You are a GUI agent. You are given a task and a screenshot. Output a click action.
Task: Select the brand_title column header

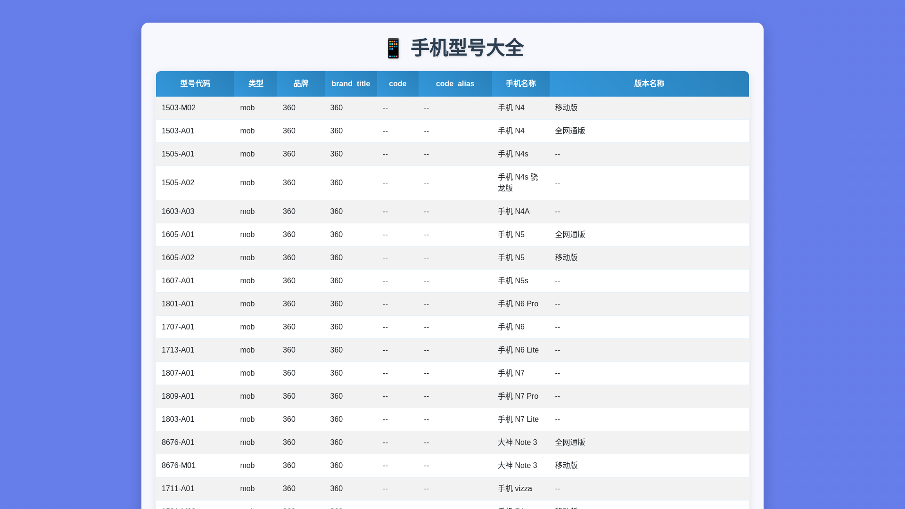[351, 84]
